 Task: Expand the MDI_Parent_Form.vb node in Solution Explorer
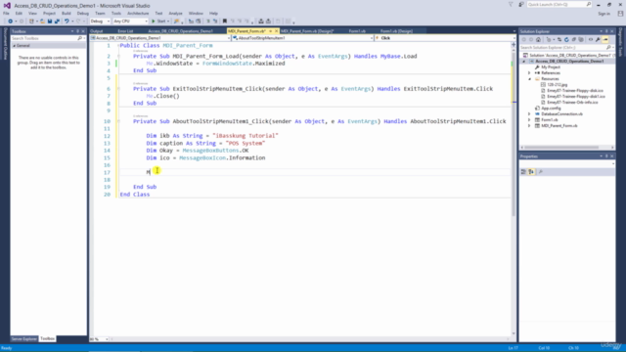click(529, 126)
